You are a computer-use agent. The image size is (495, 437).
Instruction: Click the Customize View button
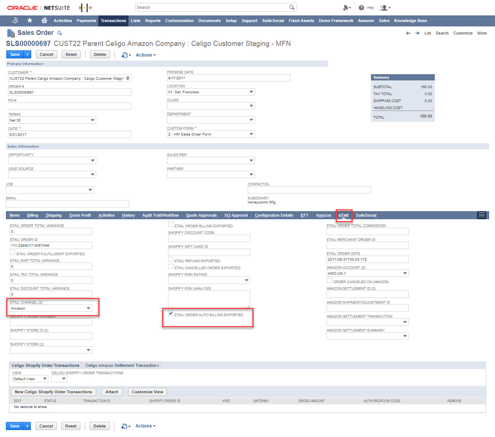tap(148, 392)
